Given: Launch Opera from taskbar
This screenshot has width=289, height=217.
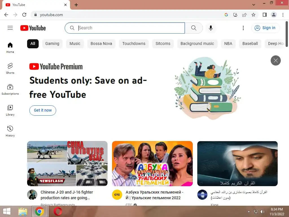Looking at the screenshot, I should pos(58,211).
